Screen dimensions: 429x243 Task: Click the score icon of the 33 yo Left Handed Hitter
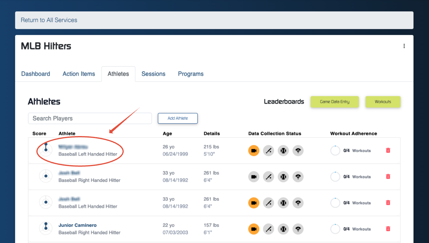tap(46, 202)
